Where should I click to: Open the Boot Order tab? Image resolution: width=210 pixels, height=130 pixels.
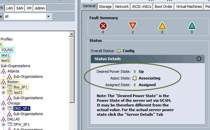point(163,7)
